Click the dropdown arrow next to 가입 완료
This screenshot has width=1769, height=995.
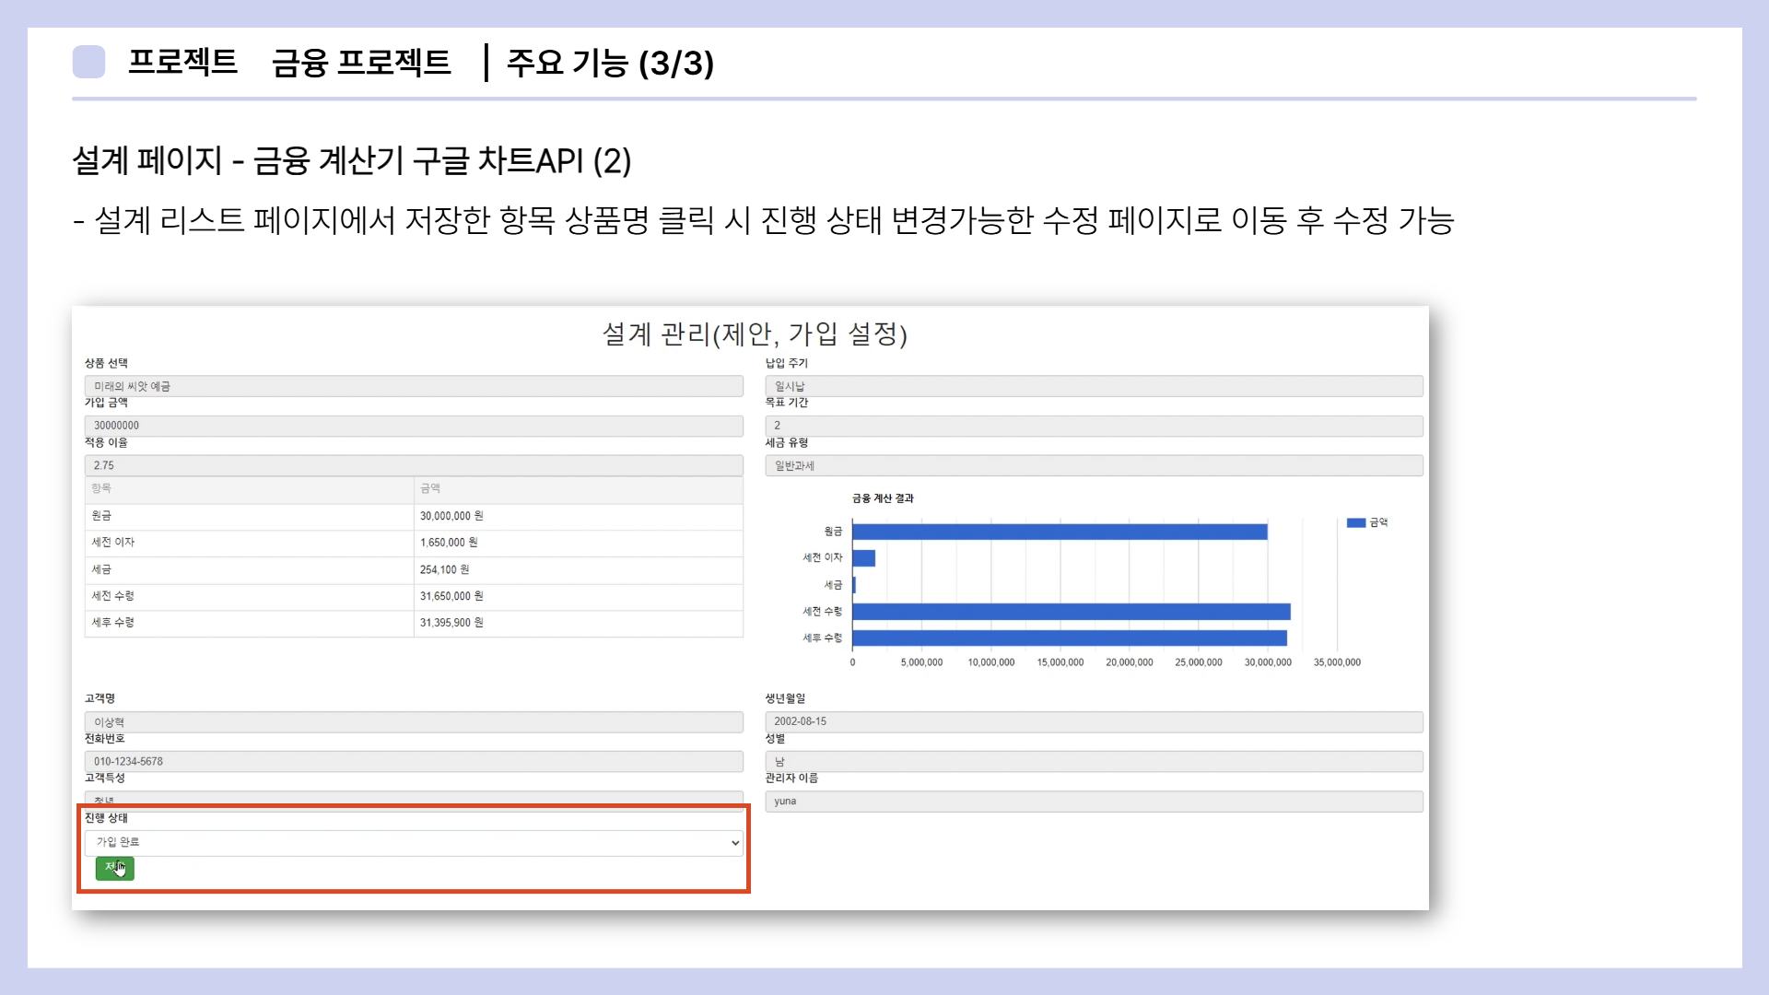734,843
